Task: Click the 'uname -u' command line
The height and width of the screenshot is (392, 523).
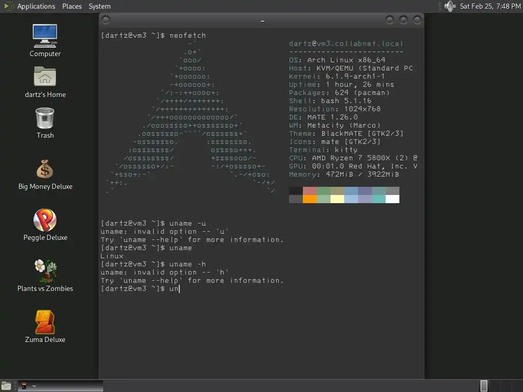Action: pos(153,224)
